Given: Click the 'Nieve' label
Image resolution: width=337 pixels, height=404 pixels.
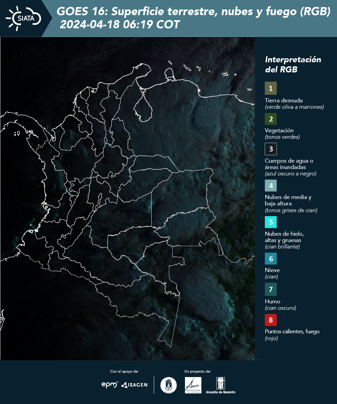Looking at the screenshot, I should click(272, 270).
